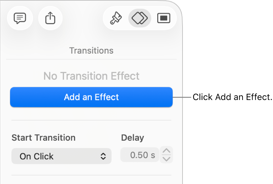Select the Animate tab in the inspector
Viewport: 273px width, 184px height.
tap(140, 18)
